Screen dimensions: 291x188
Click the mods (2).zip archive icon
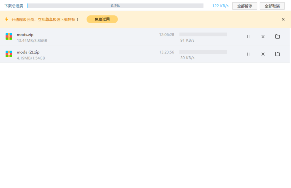pos(9,54)
